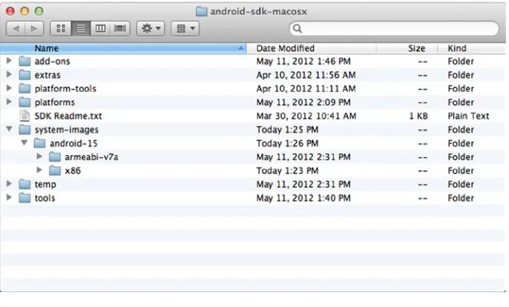
Task: Click date Apr 10, 2012 11:56 AM
Action: pos(306,75)
